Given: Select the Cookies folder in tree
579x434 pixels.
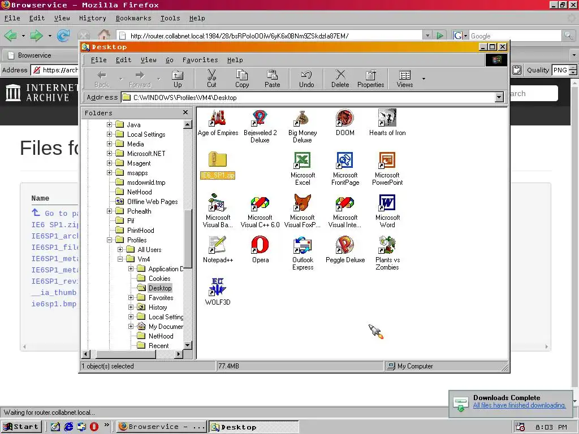Looking at the screenshot, I should coord(159,278).
